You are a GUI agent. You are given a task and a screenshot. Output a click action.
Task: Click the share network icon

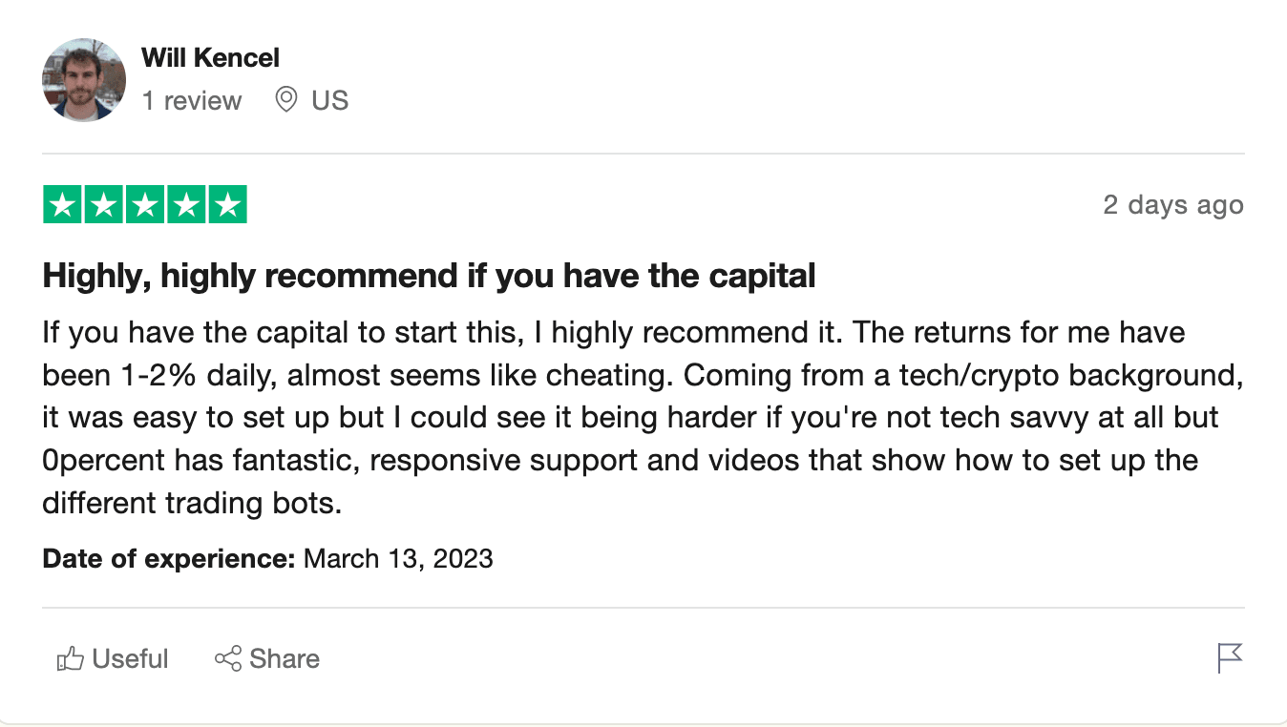pos(228,659)
